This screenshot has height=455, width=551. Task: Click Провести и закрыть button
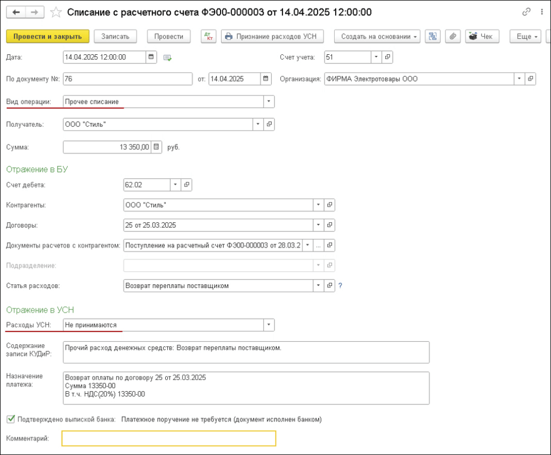pos(47,37)
